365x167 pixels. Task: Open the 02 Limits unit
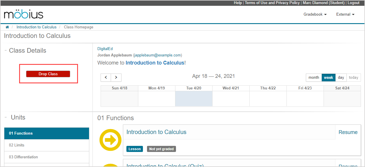[x=47, y=145]
